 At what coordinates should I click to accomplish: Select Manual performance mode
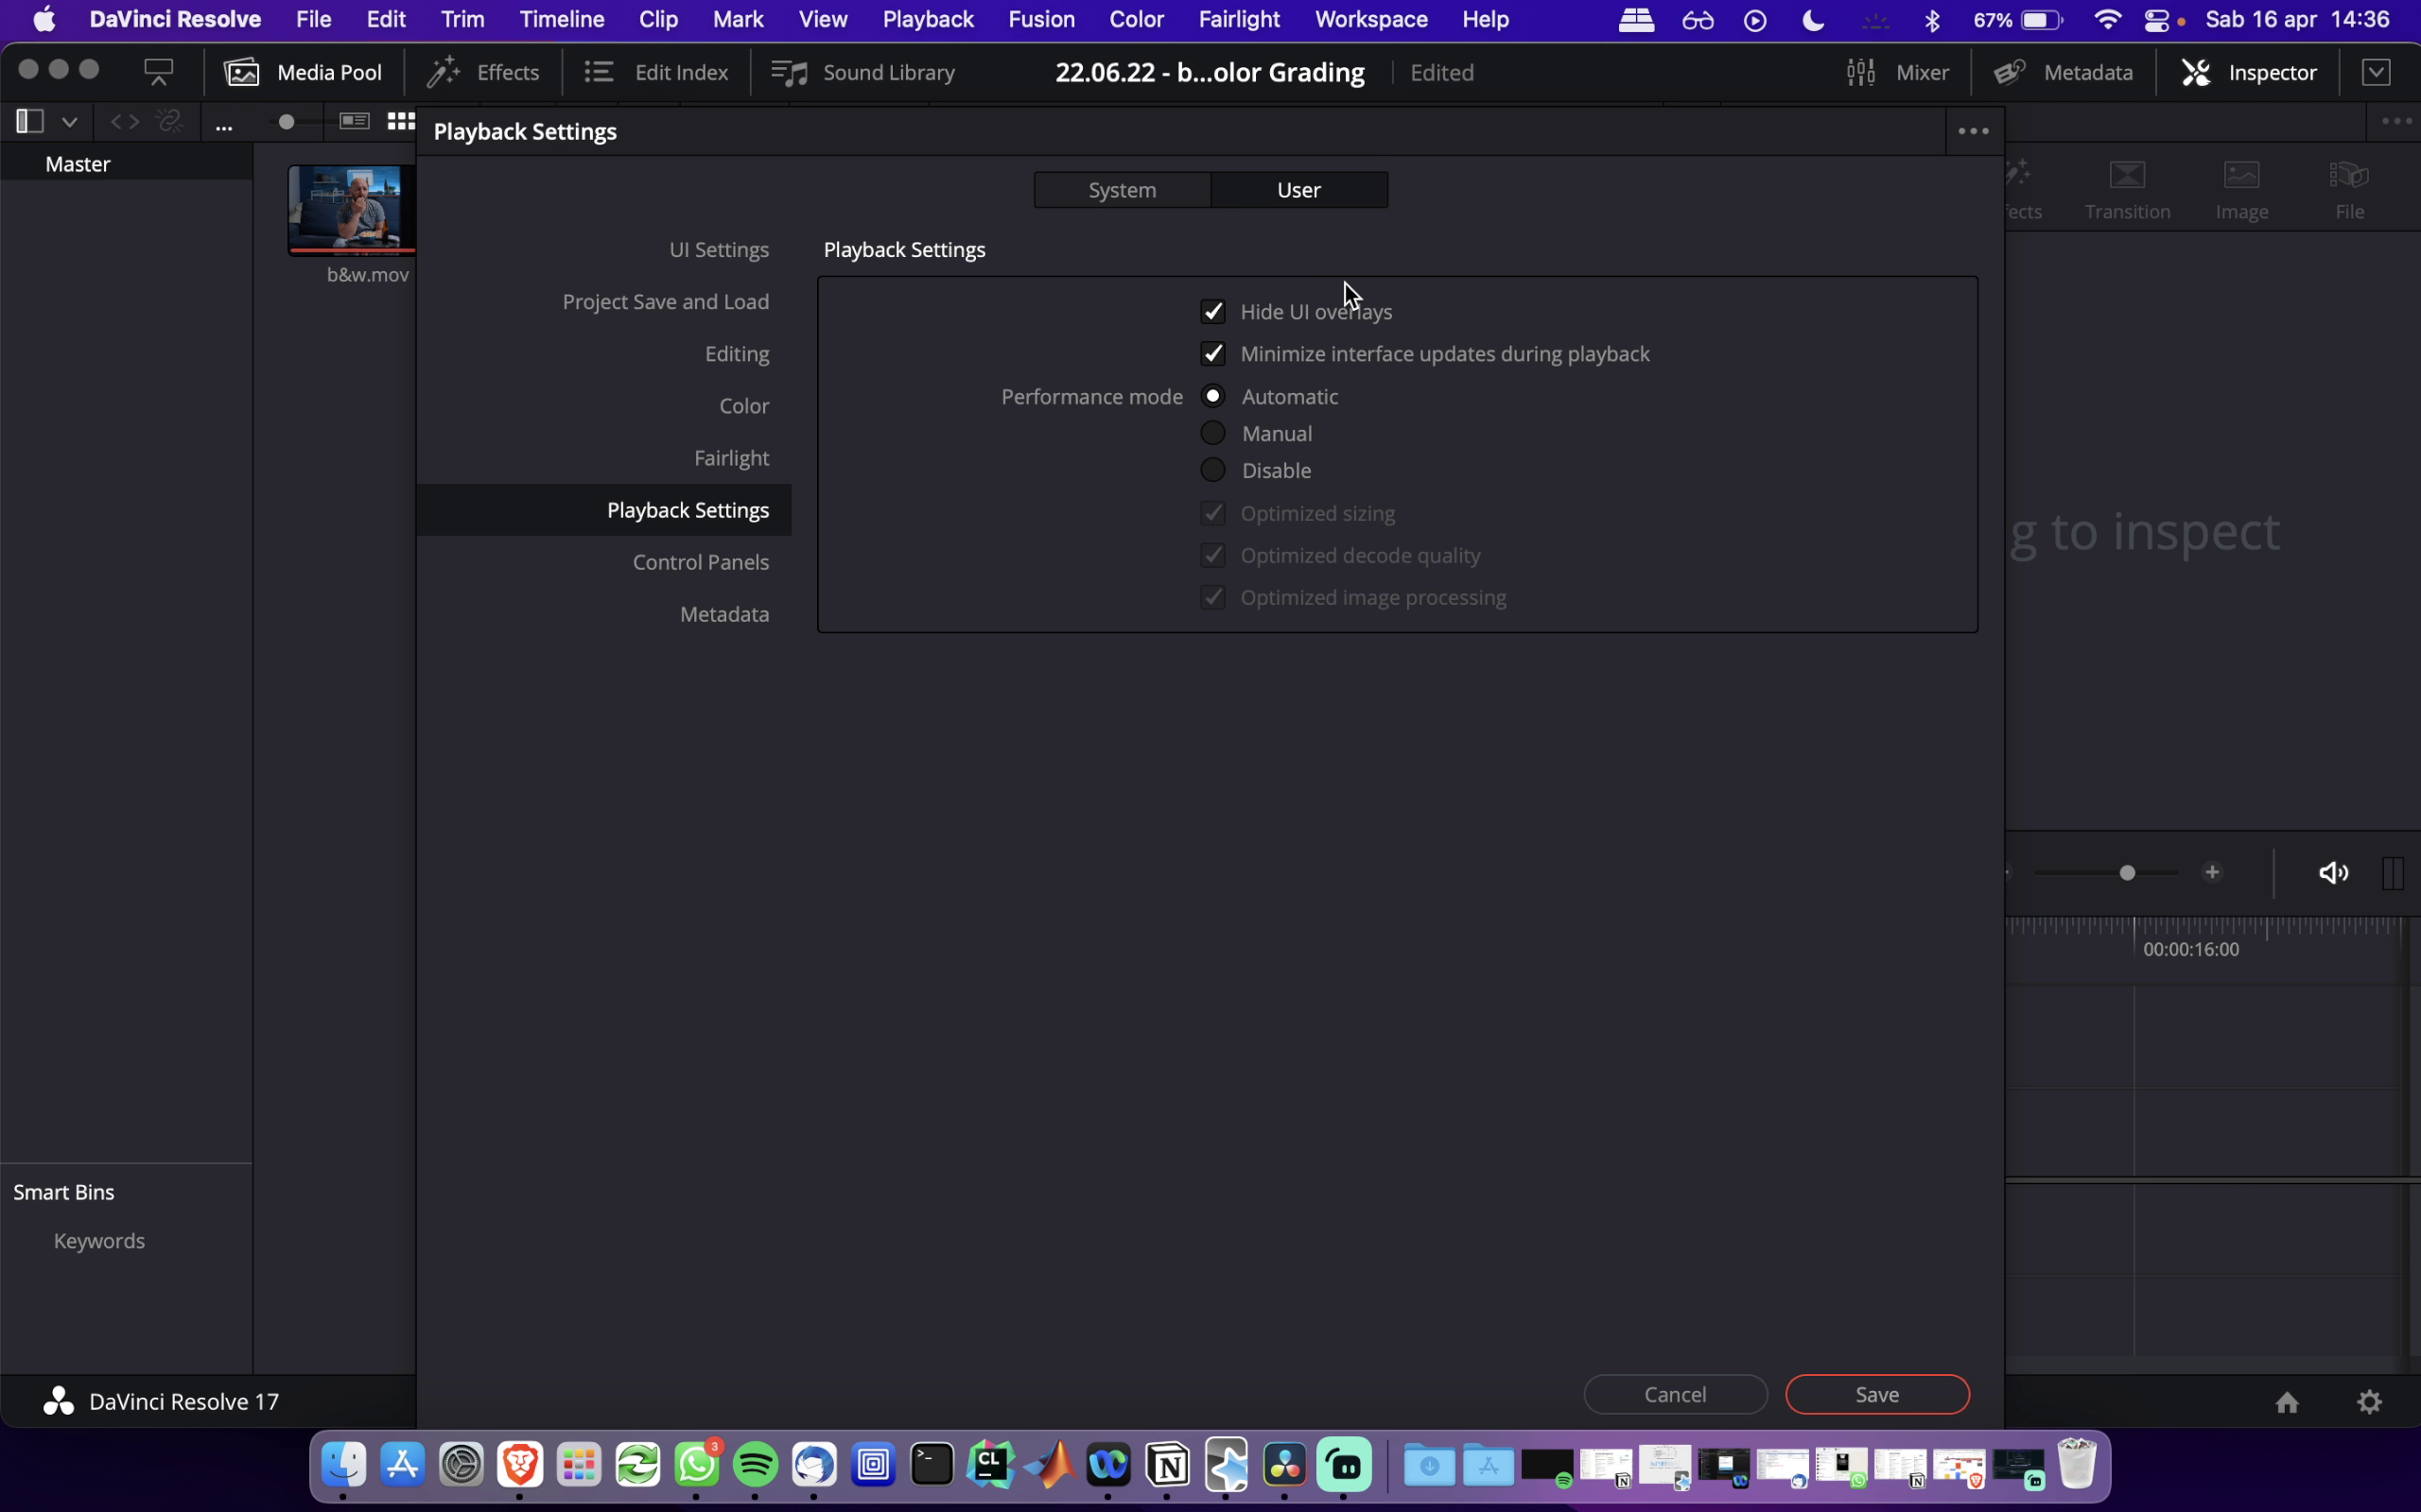click(x=1212, y=433)
